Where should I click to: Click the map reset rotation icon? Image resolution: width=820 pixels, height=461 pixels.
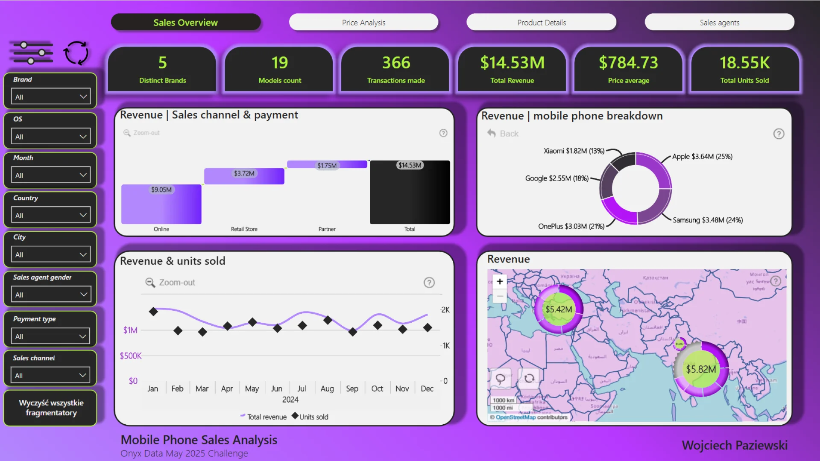(529, 378)
